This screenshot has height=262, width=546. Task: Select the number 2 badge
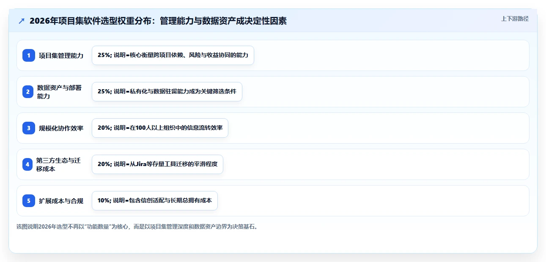29,92
